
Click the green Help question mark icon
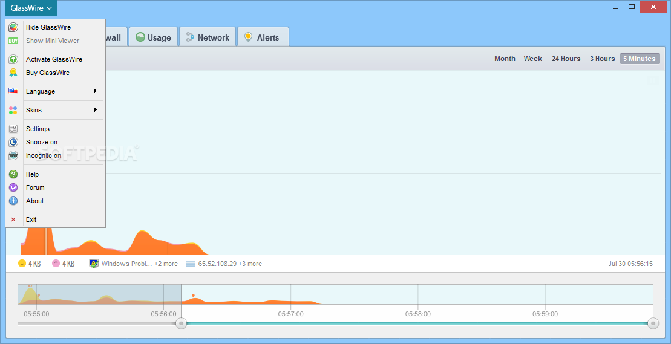13,174
